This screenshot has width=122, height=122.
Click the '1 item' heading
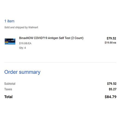click(9, 21)
